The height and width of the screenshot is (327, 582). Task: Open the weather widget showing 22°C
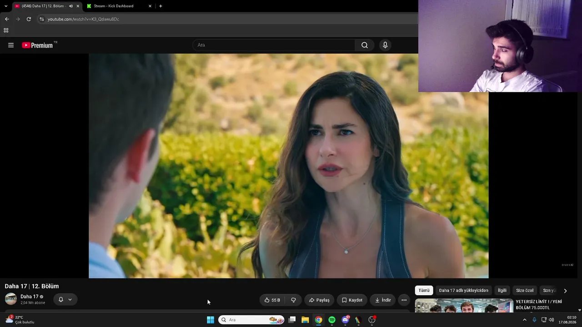(20, 320)
